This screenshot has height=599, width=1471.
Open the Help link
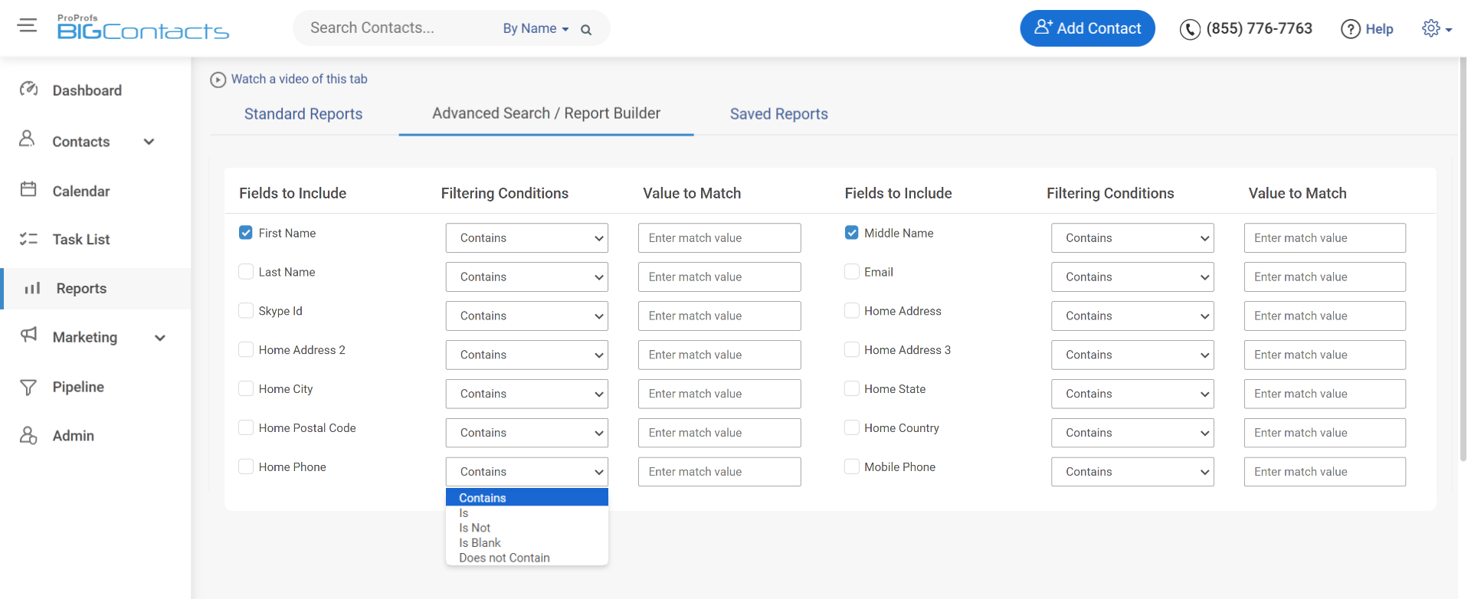coord(1379,29)
